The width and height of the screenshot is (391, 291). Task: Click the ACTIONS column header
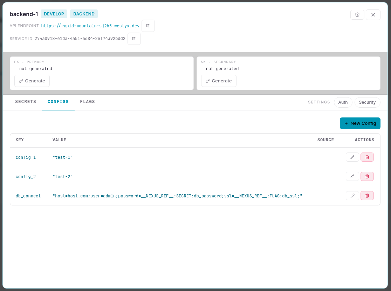point(364,140)
